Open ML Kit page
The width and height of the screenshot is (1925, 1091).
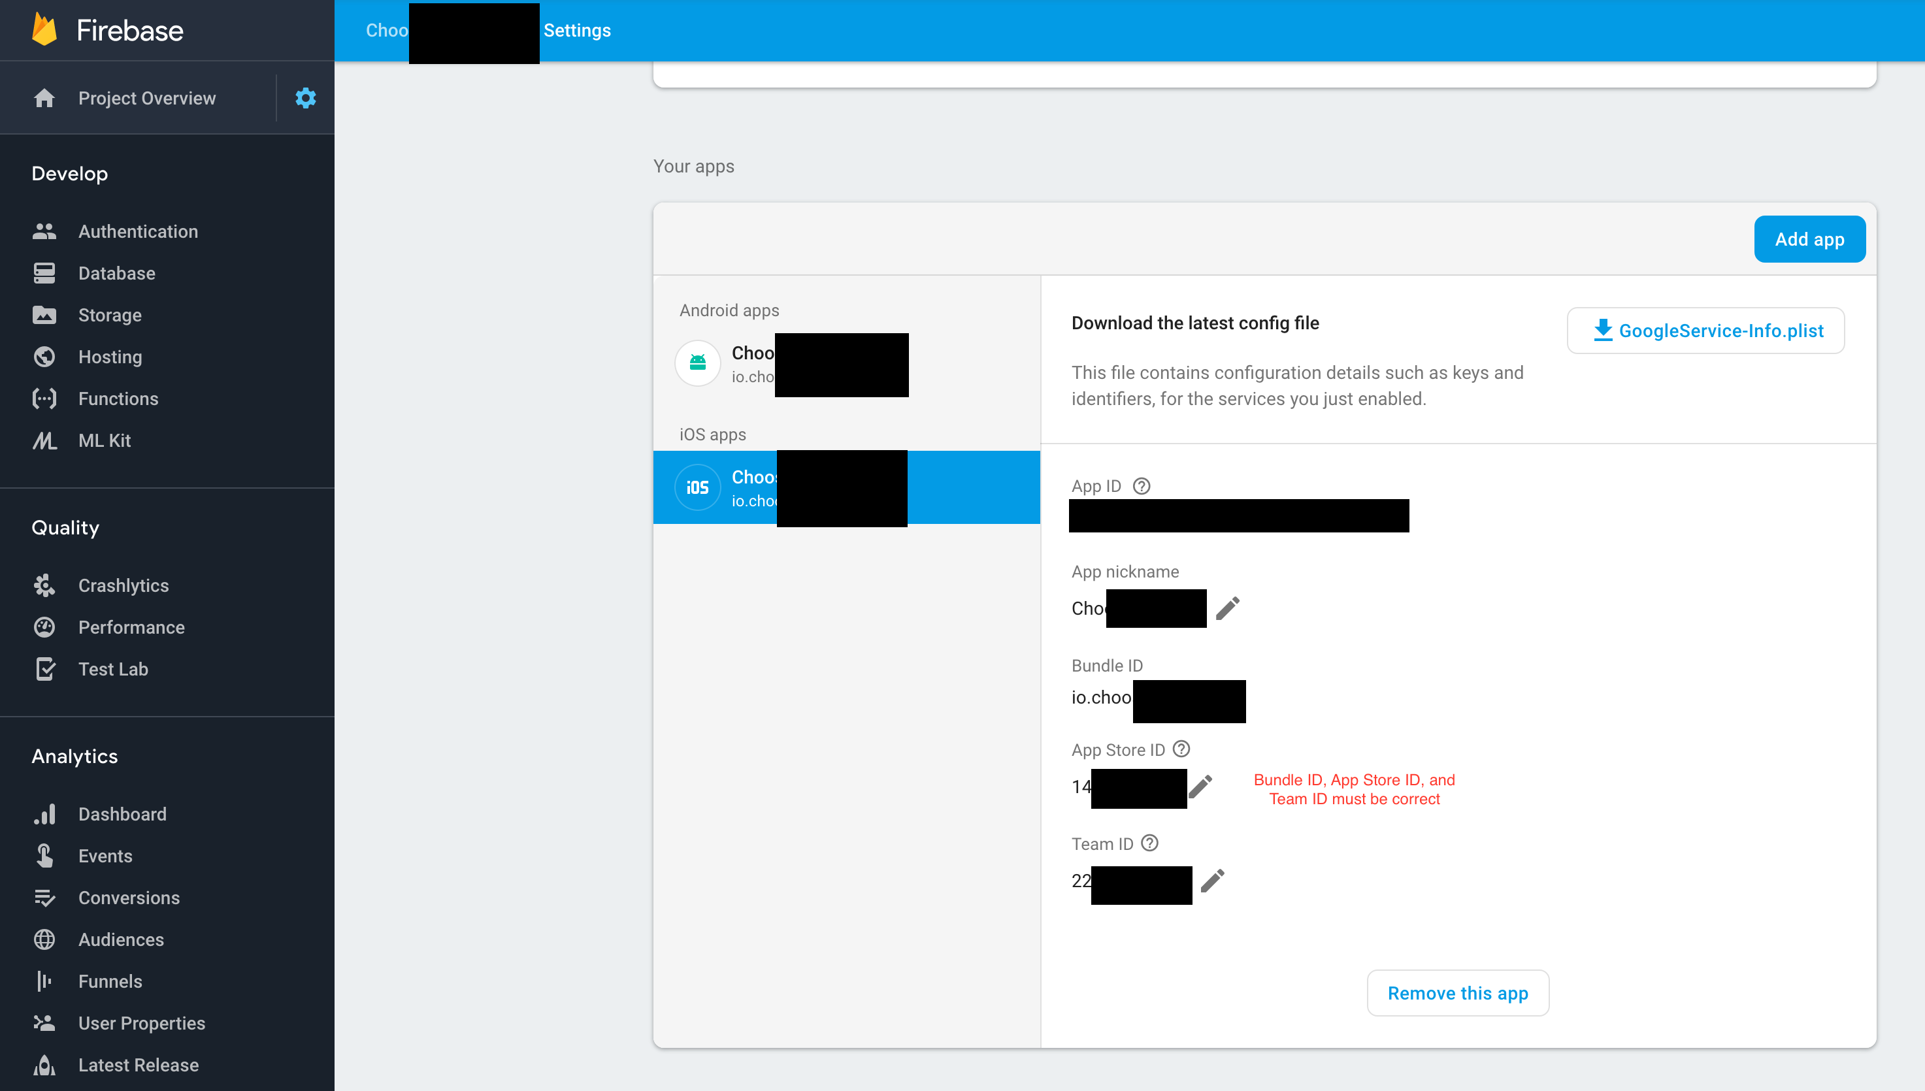pyautogui.click(x=105, y=440)
